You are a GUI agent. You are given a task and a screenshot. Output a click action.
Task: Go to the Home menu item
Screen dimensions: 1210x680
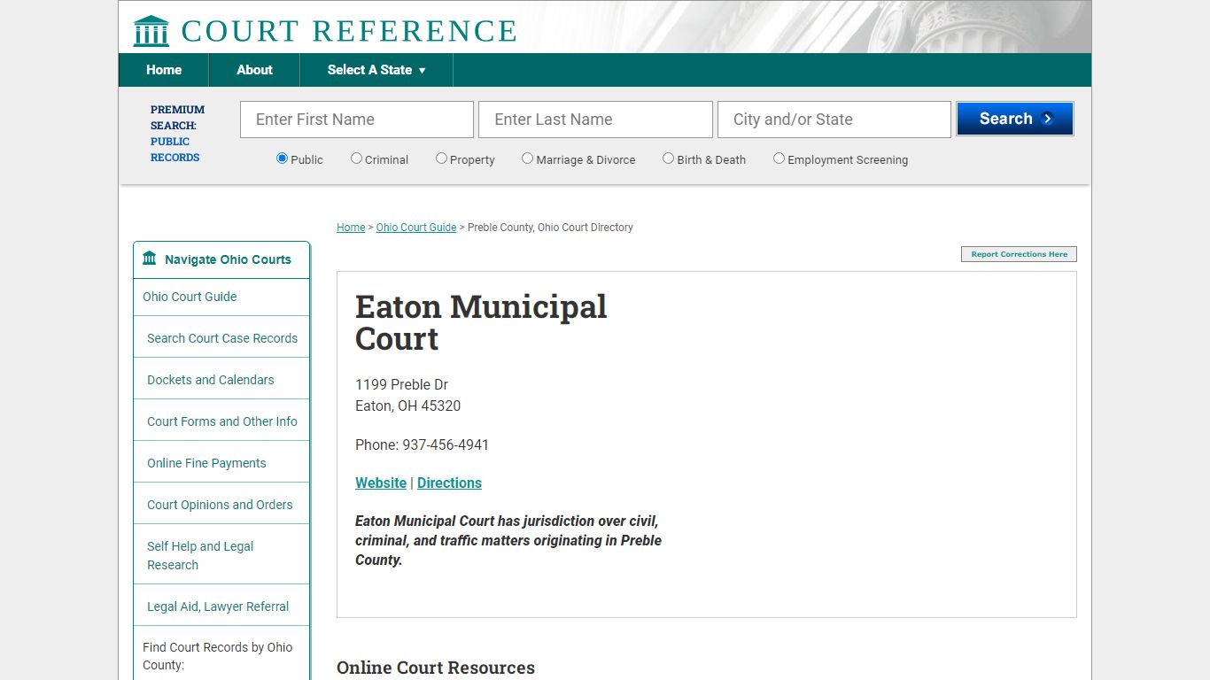(x=164, y=70)
